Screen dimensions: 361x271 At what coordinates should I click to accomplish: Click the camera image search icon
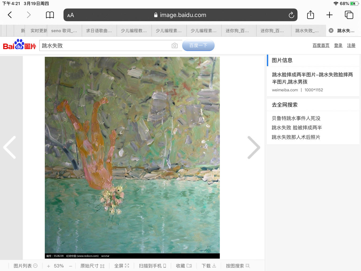coord(174,46)
